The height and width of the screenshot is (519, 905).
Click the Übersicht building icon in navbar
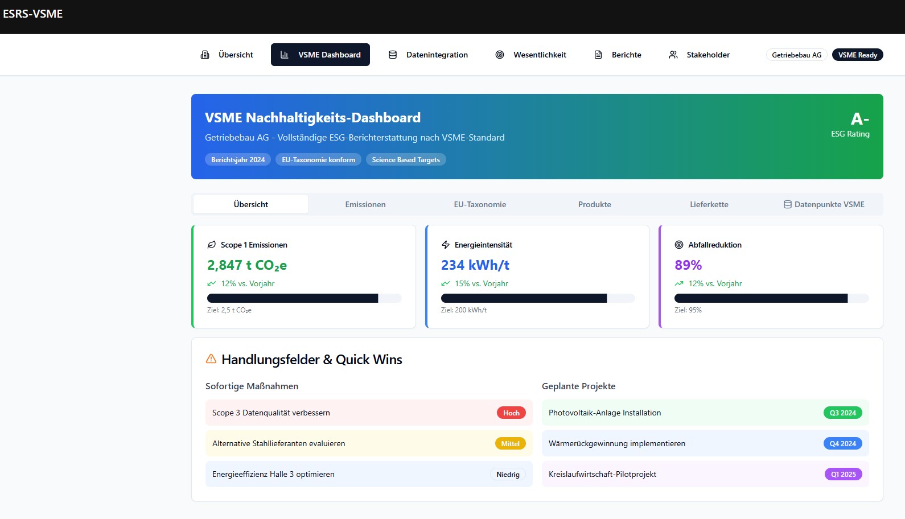coord(205,55)
